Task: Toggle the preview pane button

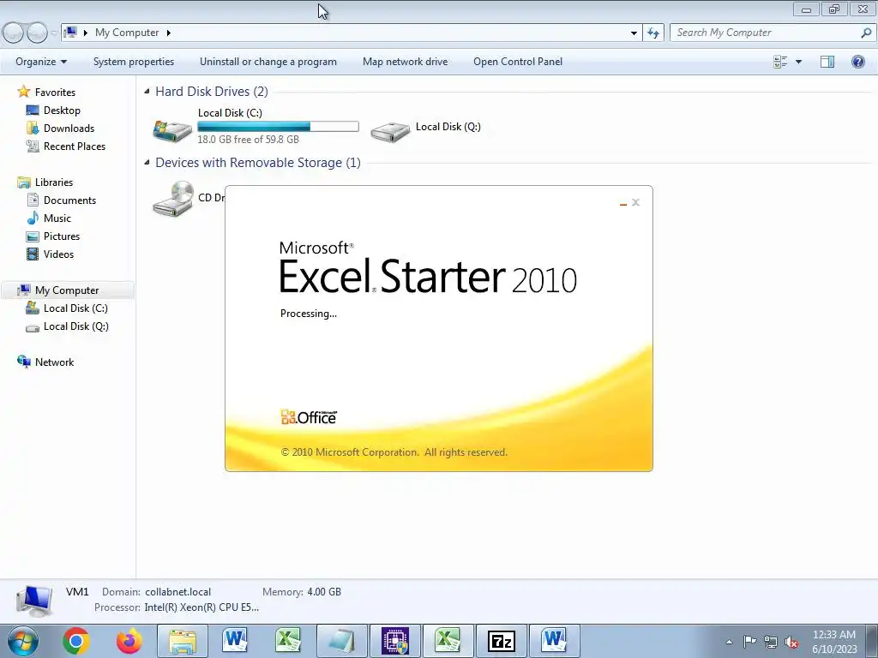Action: click(827, 62)
